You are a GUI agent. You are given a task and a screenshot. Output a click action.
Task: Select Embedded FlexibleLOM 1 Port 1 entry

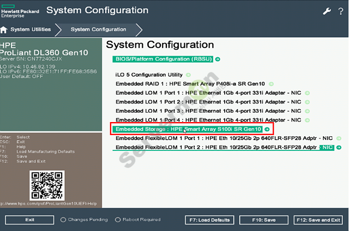tap(224, 138)
